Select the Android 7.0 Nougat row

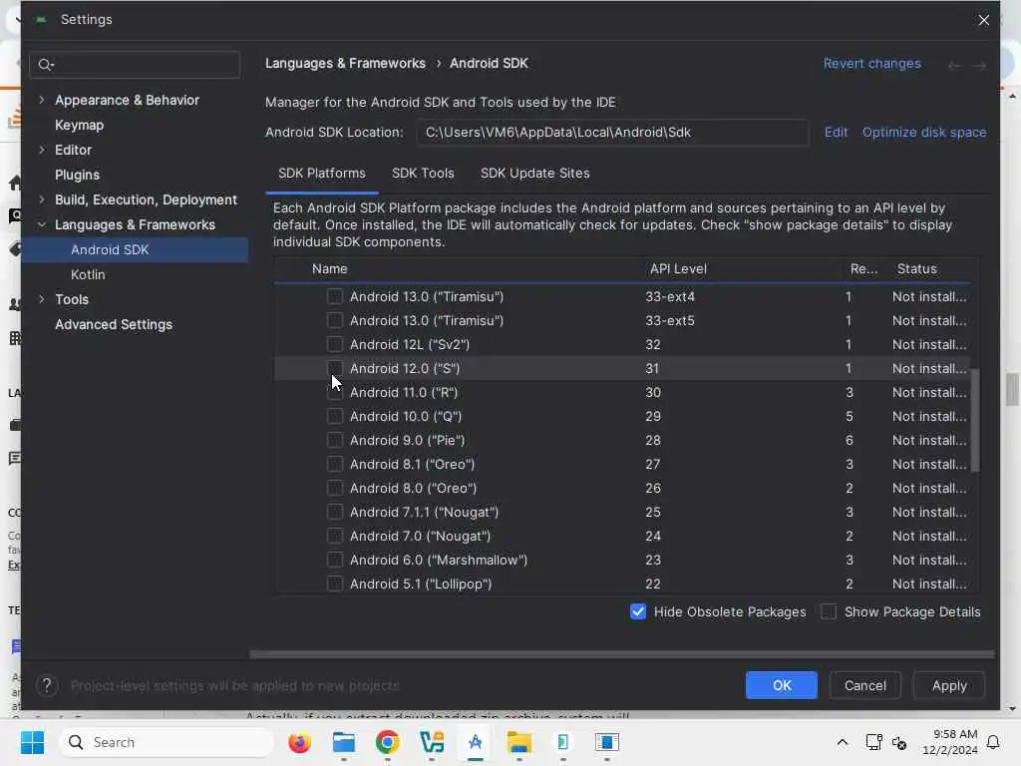tap(622, 536)
